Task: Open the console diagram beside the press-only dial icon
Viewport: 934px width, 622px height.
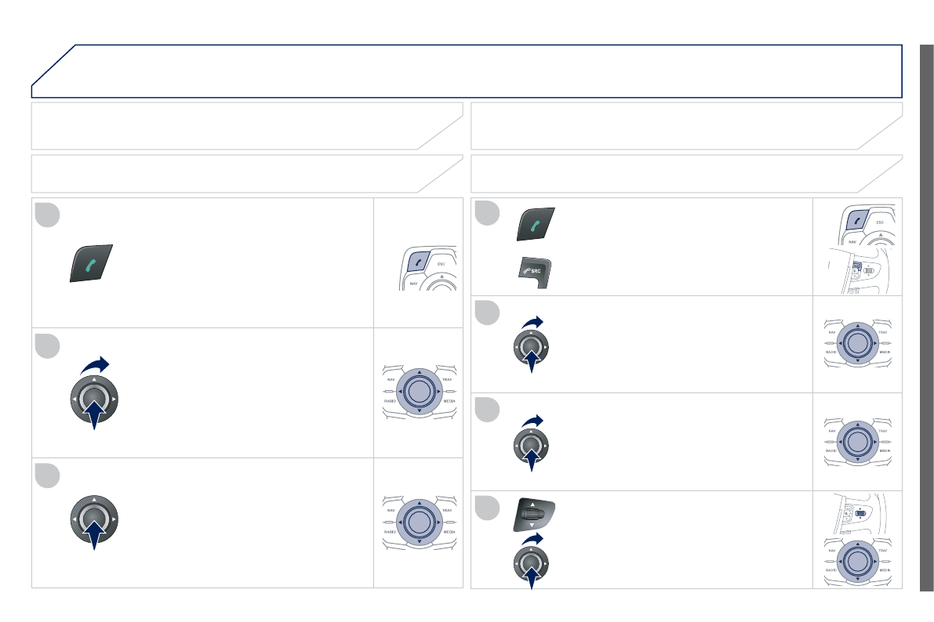Action: click(418, 522)
